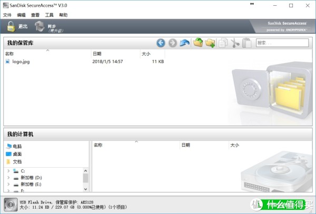Click the vault safe icon in status bar
The width and height of the screenshot is (316, 214).
point(11,205)
